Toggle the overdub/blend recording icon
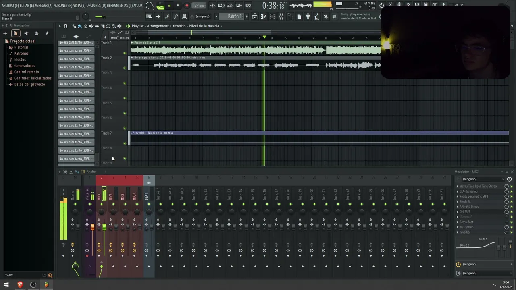 (x=239, y=6)
